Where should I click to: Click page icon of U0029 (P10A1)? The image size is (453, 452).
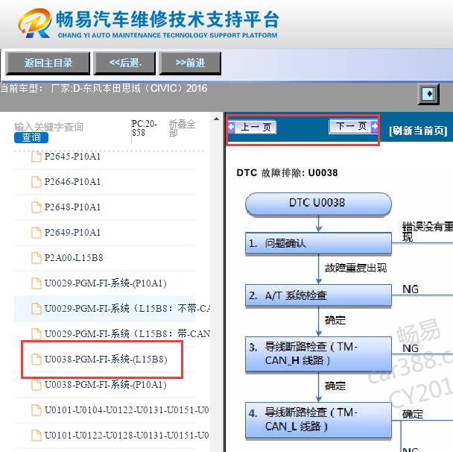[37, 283]
